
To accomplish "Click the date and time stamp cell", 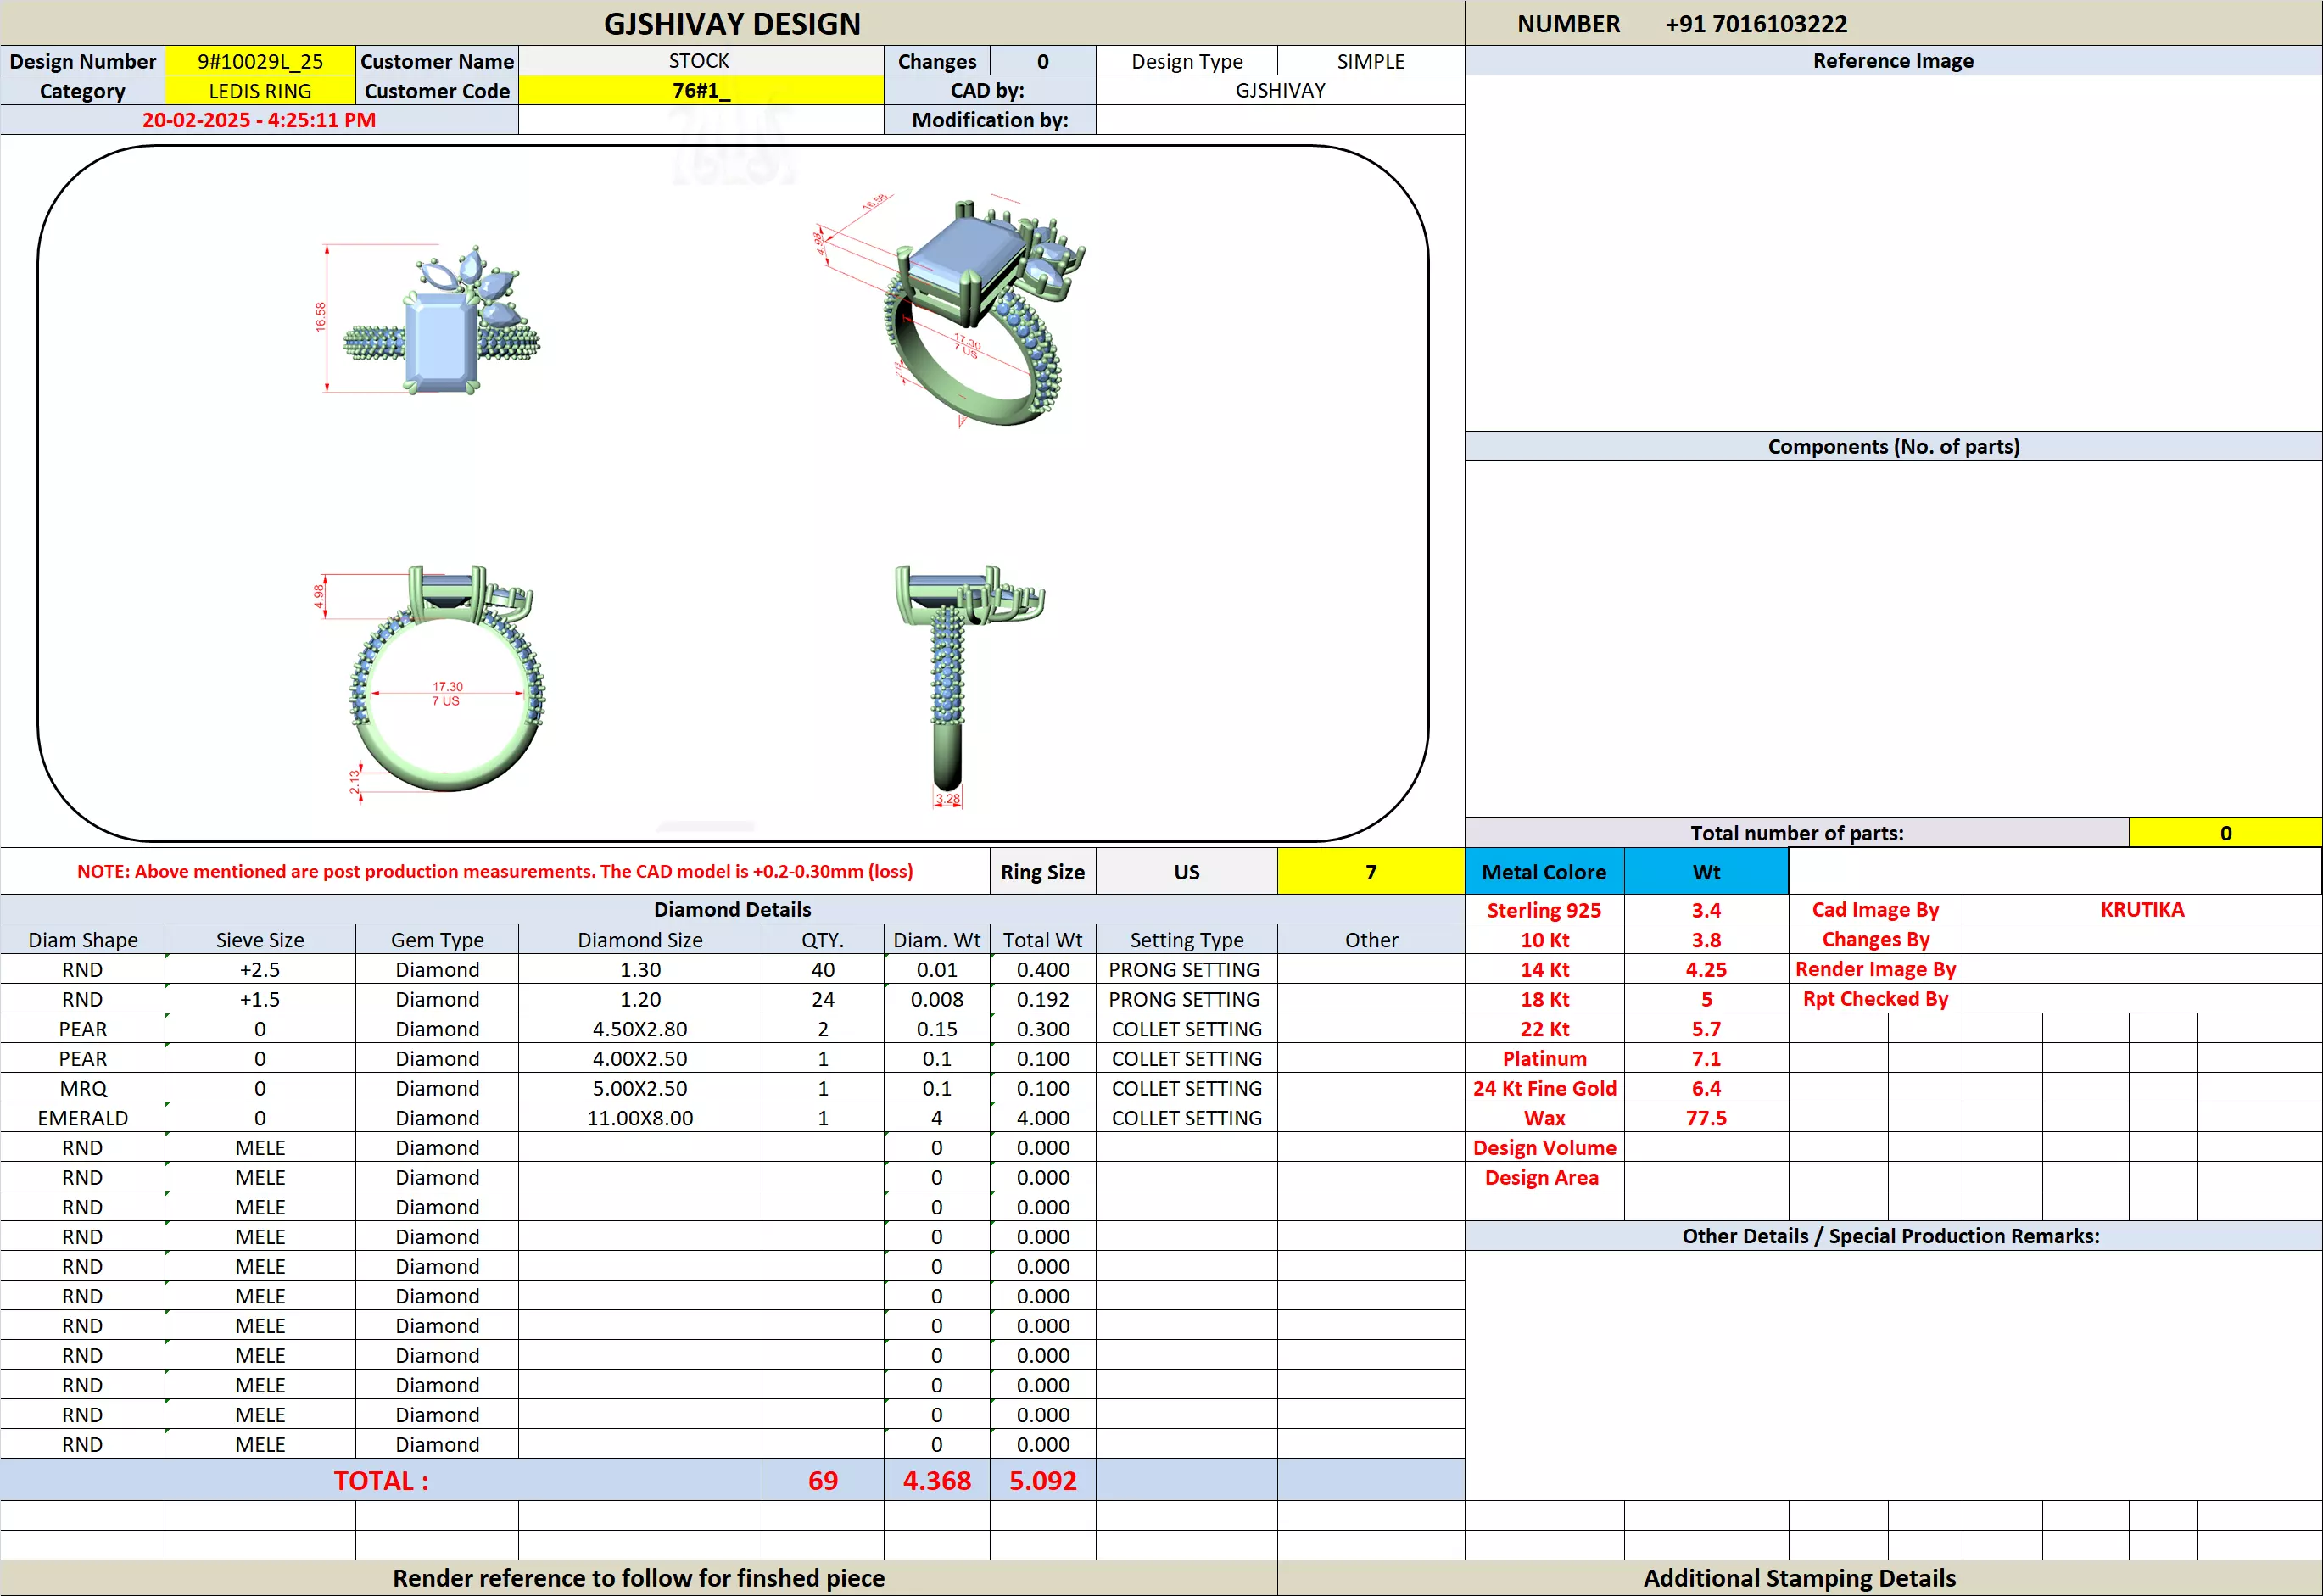I will pos(259,120).
